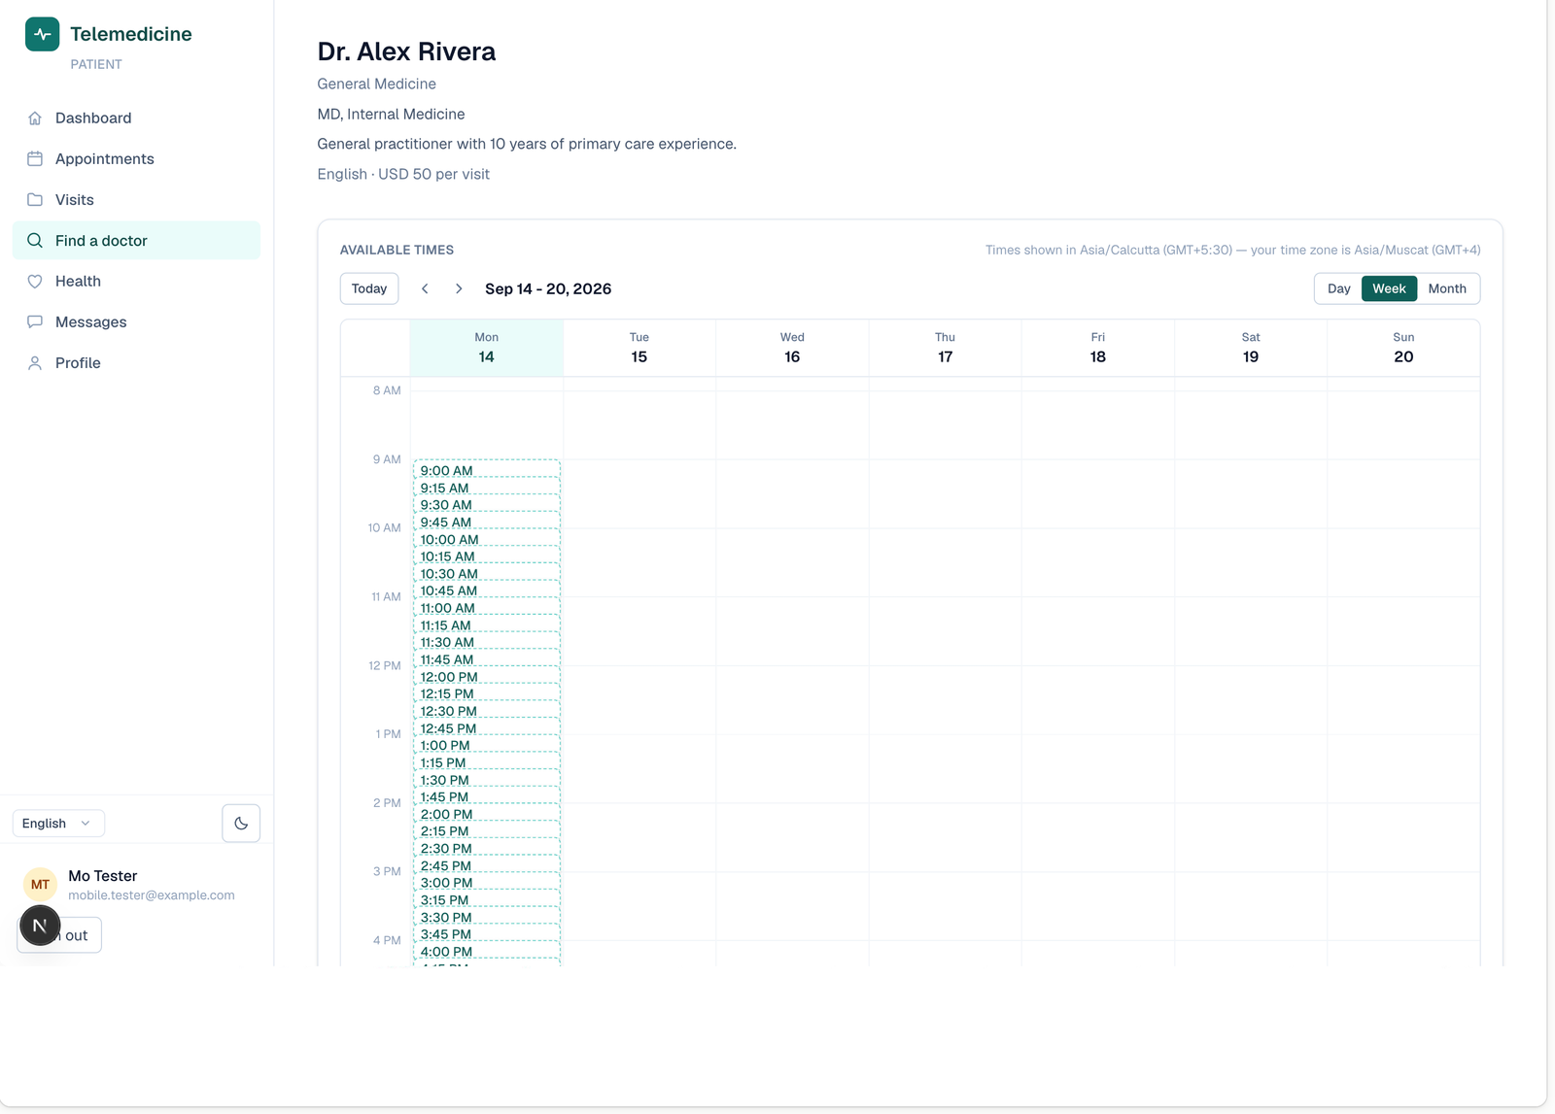Click the Mon 14 column header
The width and height of the screenshot is (1555, 1114).
coord(487,348)
